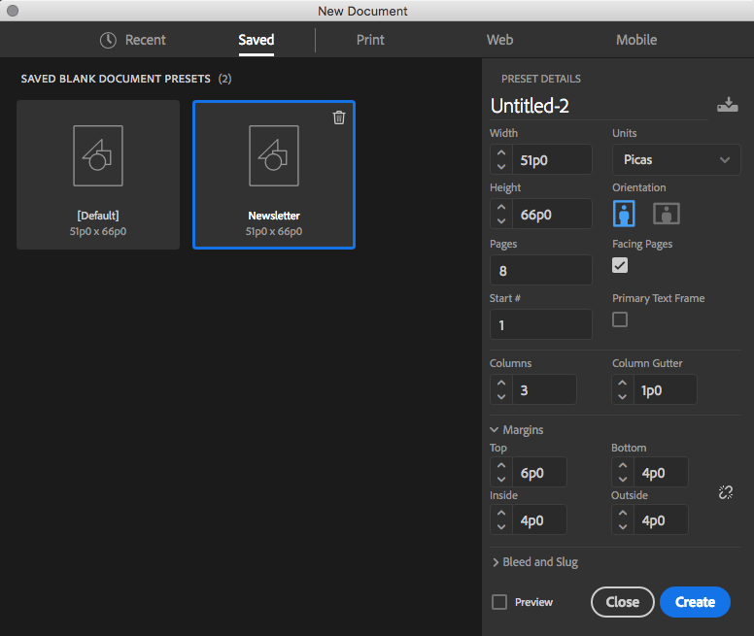Decrease Height with down arrow

click(501, 220)
